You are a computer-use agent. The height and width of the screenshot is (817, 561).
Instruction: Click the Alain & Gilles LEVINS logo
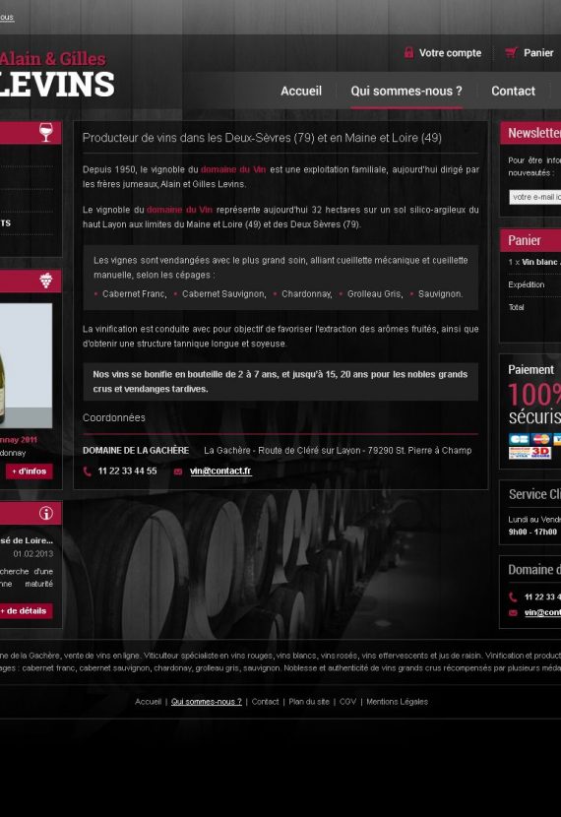coord(56,75)
